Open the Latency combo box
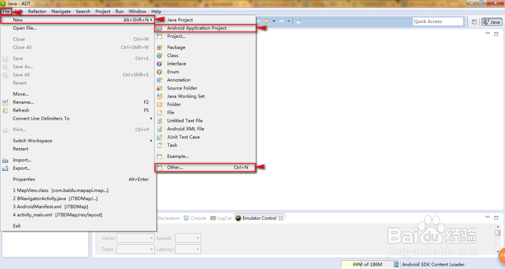 (188, 249)
